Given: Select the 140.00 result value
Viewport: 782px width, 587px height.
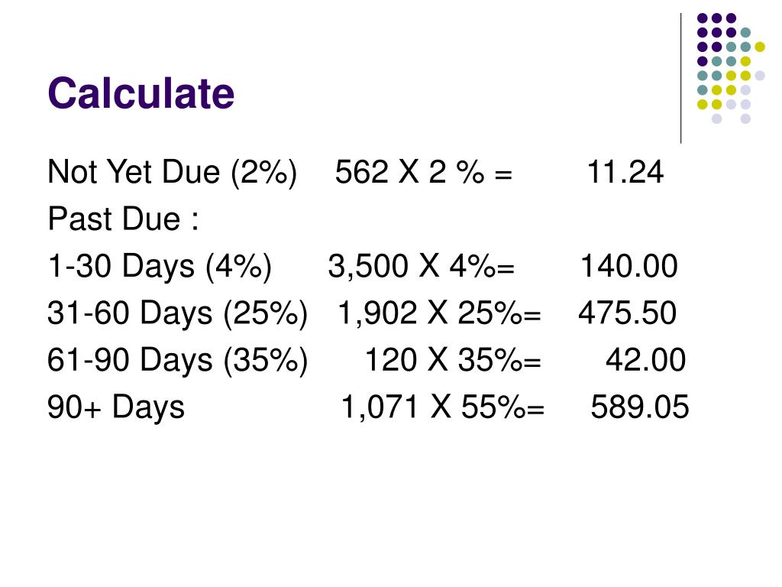Looking at the screenshot, I should [629, 265].
